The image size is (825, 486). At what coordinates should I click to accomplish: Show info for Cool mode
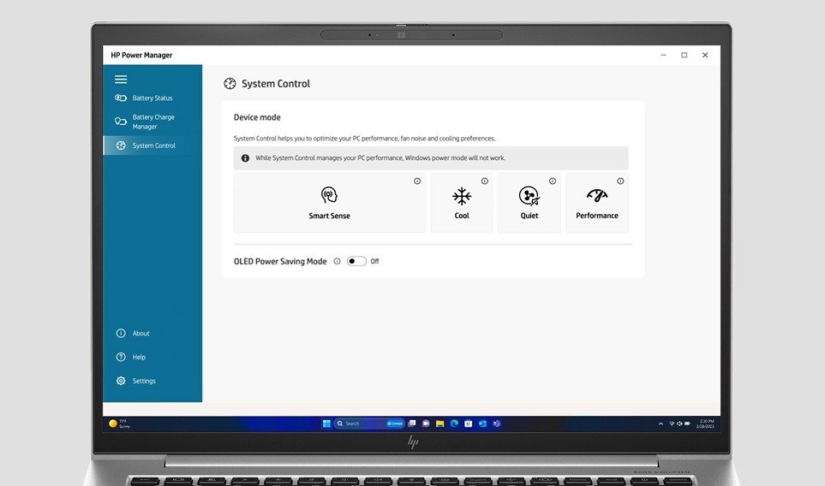pyautogui.click(x=485, y=181)
